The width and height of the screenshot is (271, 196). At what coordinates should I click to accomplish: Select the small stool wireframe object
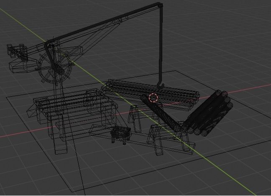pyautogui.click(x=121, y=135)
